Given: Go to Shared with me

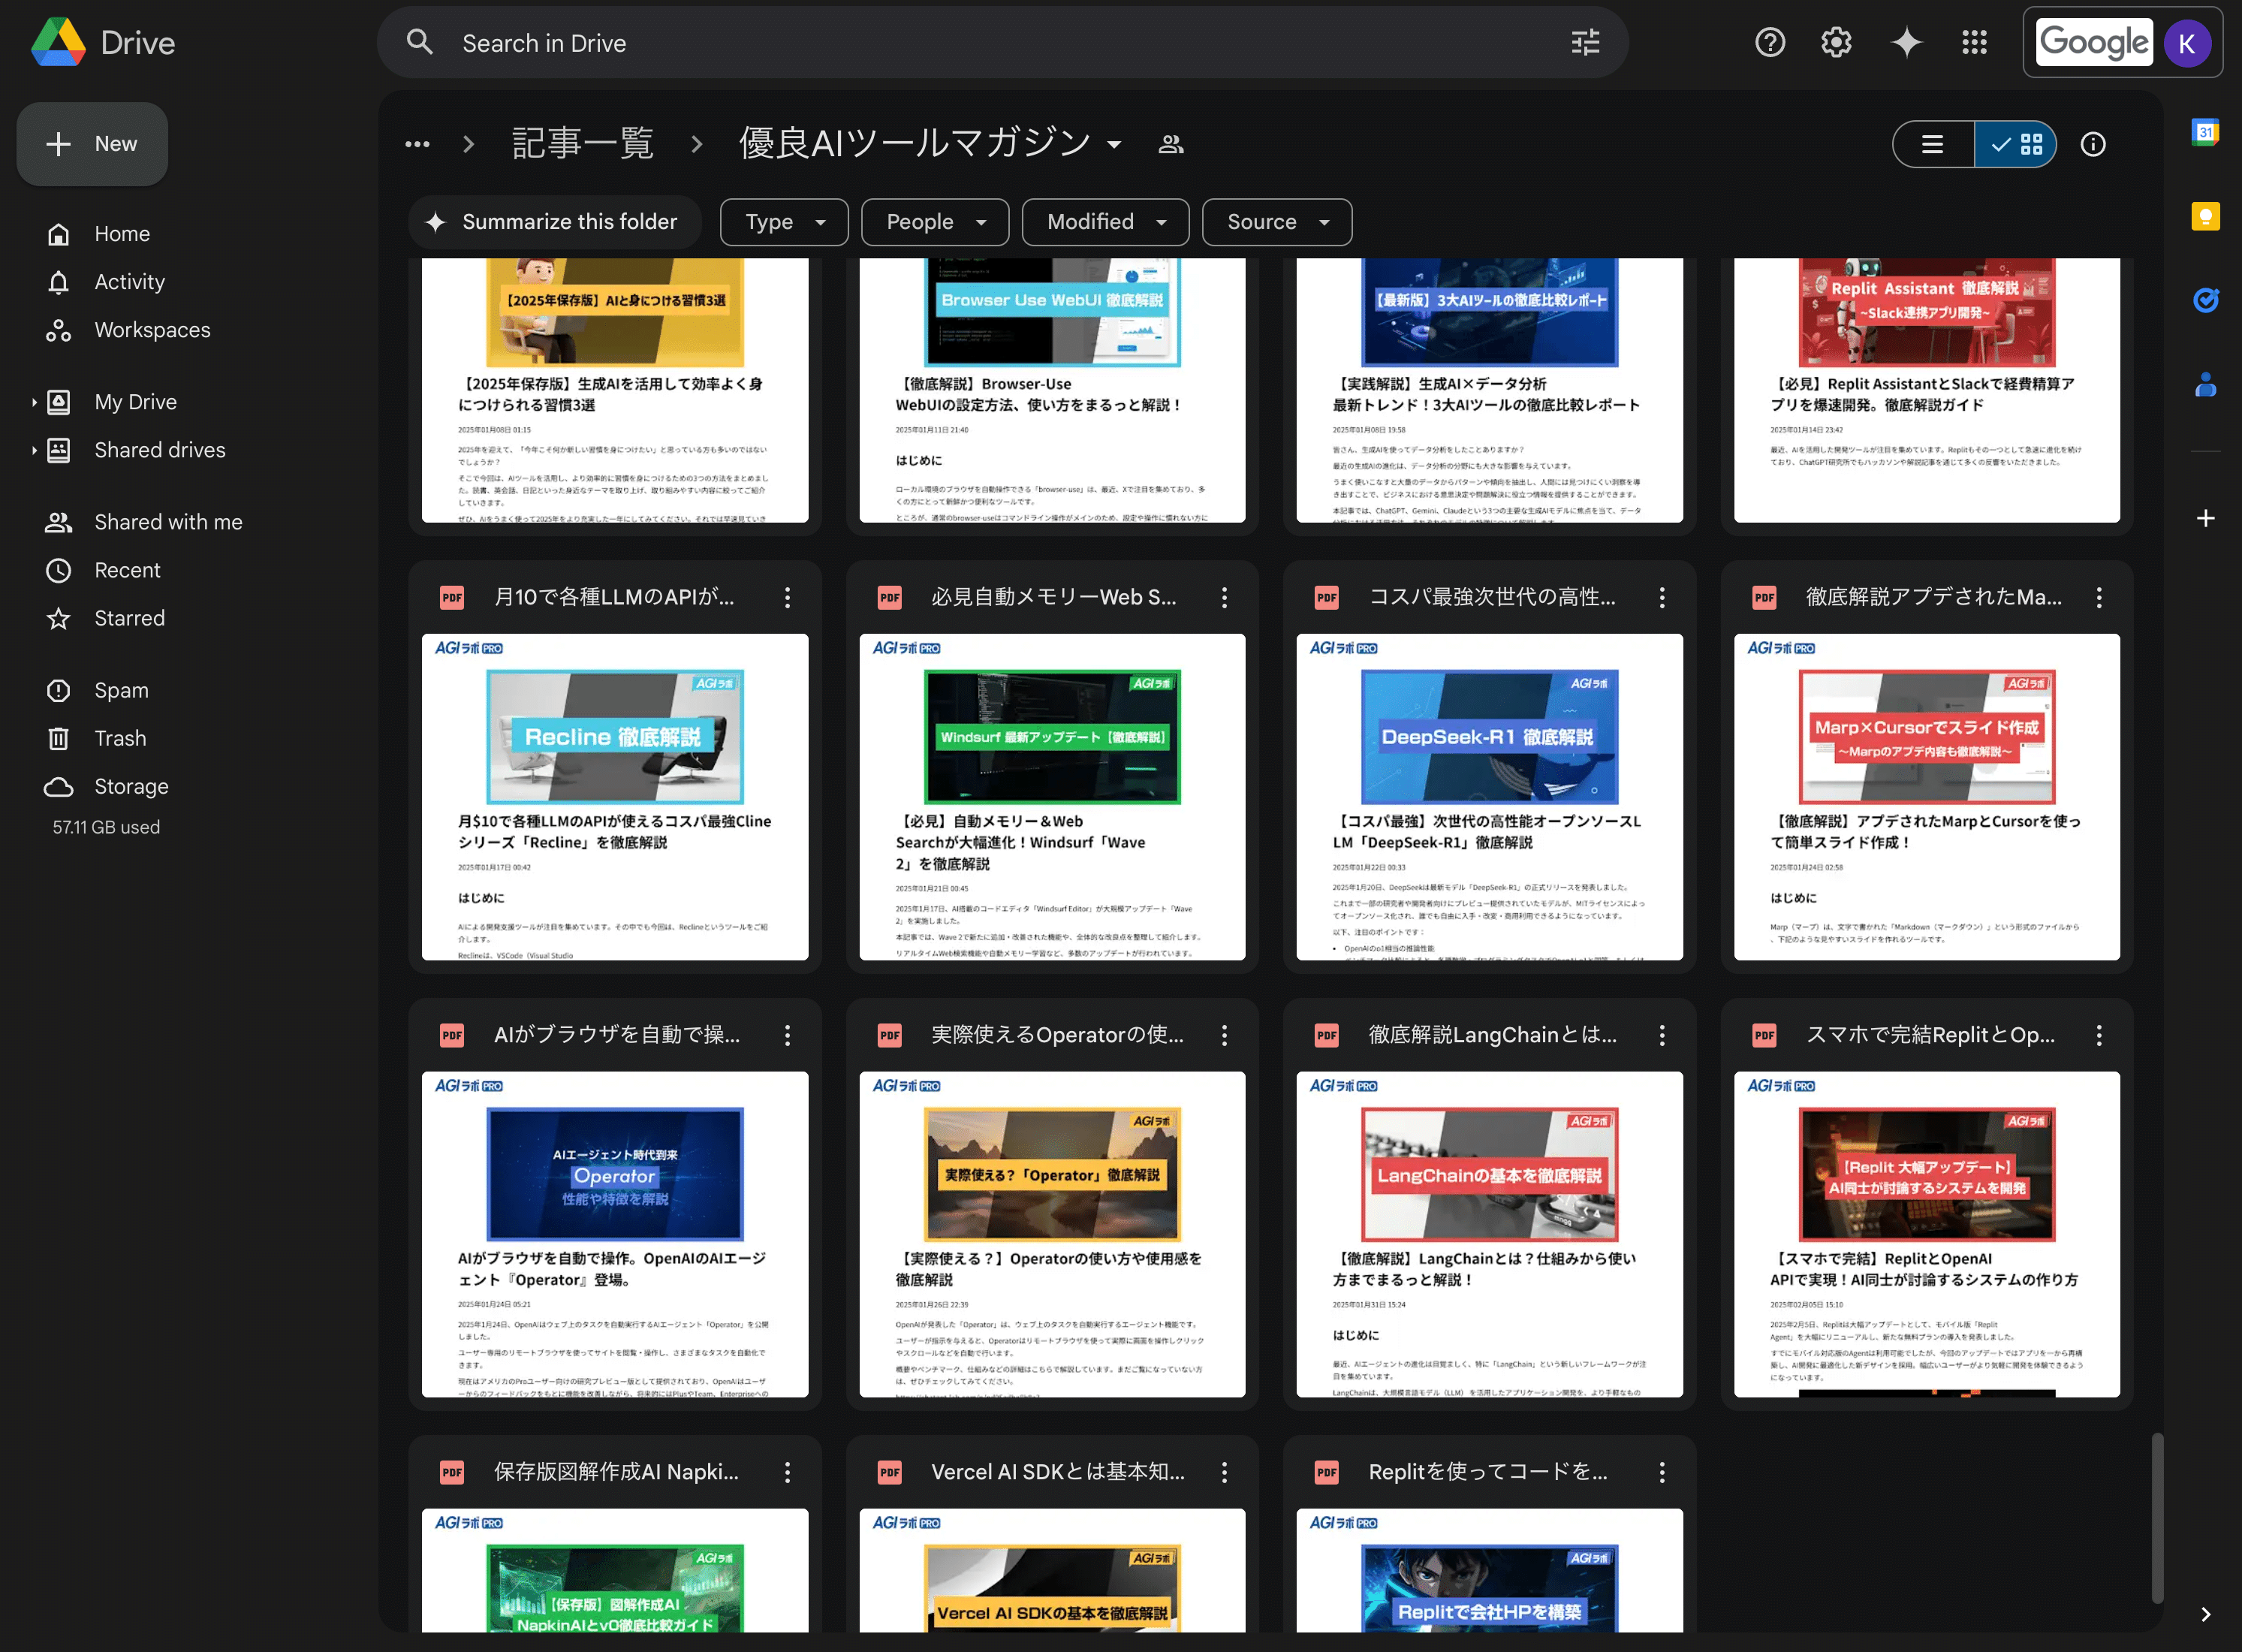Looking at the screenshot, I should point(168,522).
